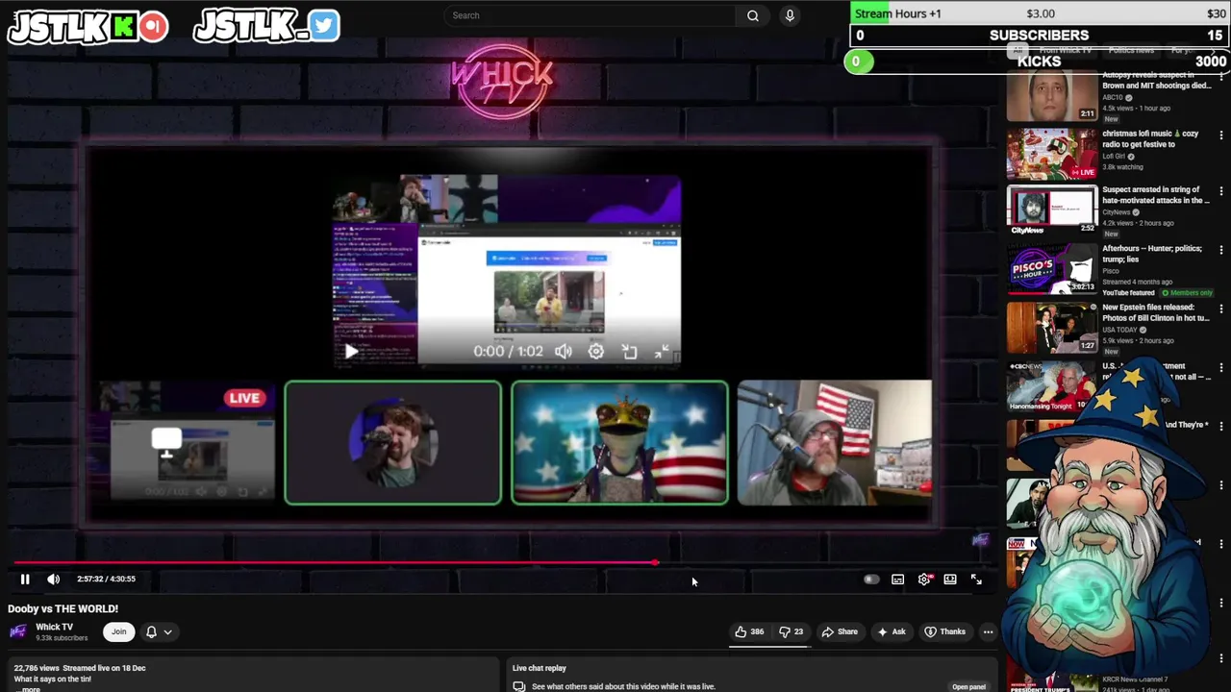Switch to theater mode

(x=950, y=579)
